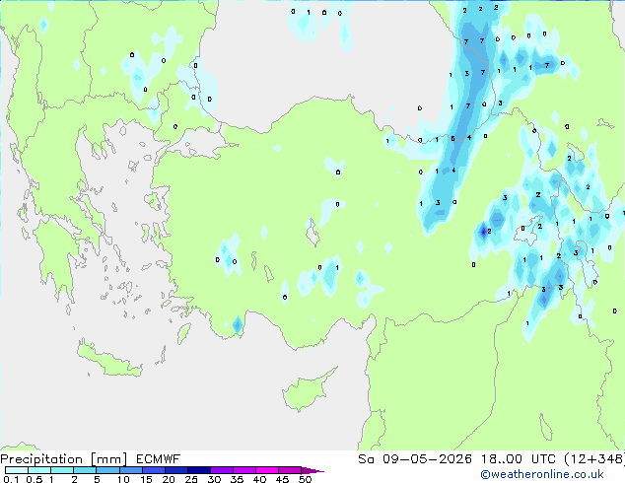Select the 1–2 mm legend swatch
Image resolution: width=625 pixels, height=483 pixels.
pos(62,470)
